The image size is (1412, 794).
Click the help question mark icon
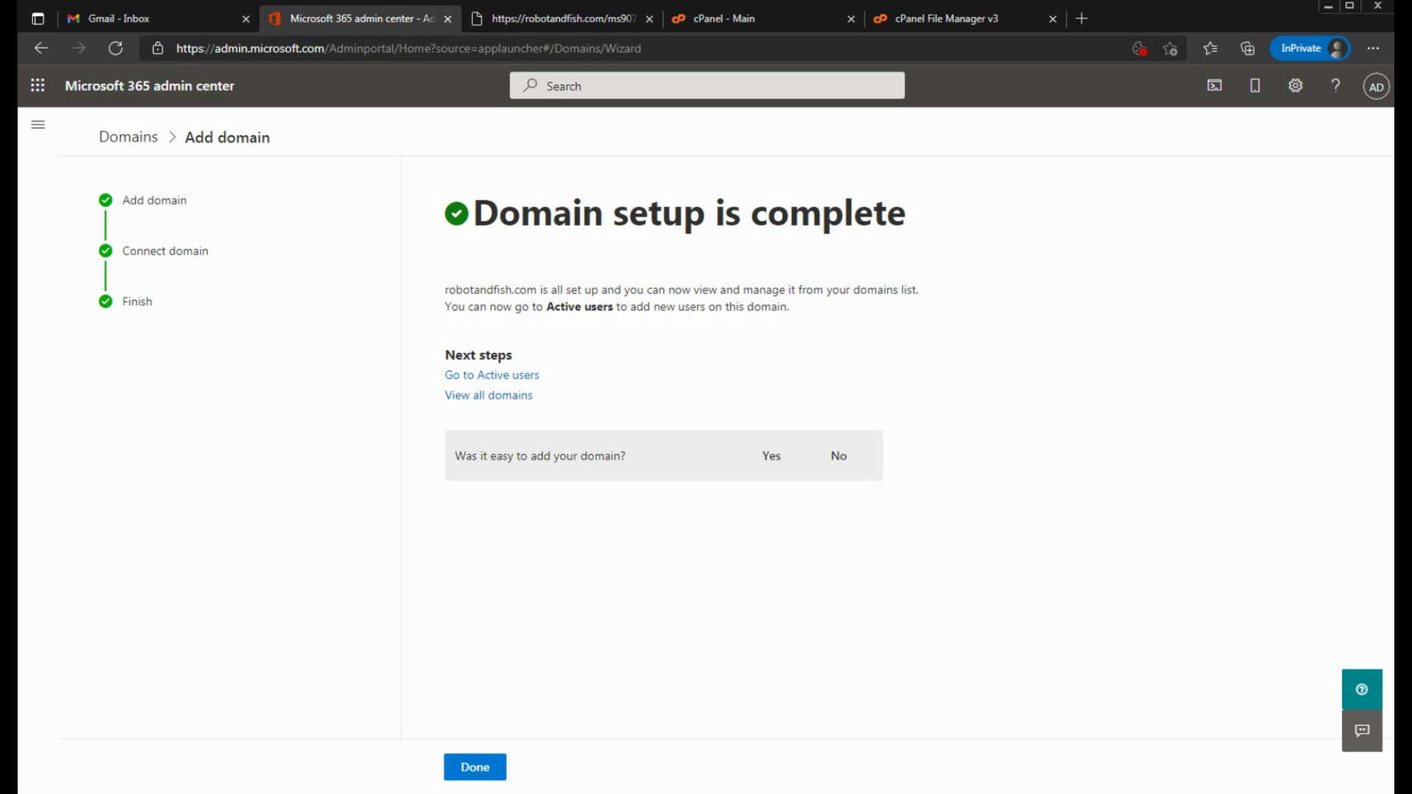[1336, 85]
